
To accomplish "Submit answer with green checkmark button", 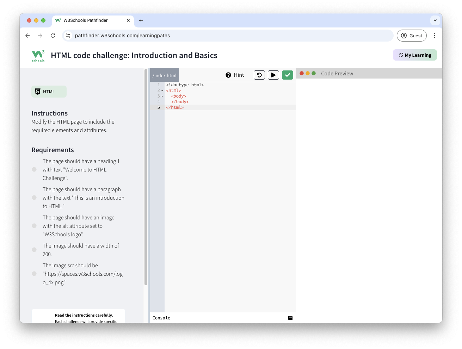I will pyautogui.click(x=287, y=75).
